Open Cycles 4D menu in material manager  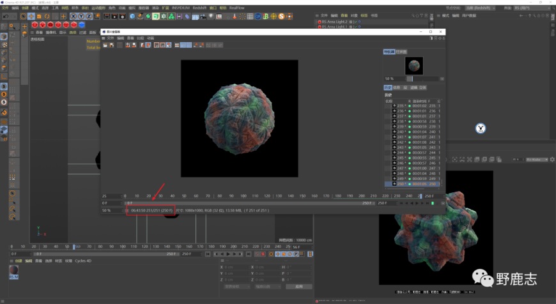[83, 261]
